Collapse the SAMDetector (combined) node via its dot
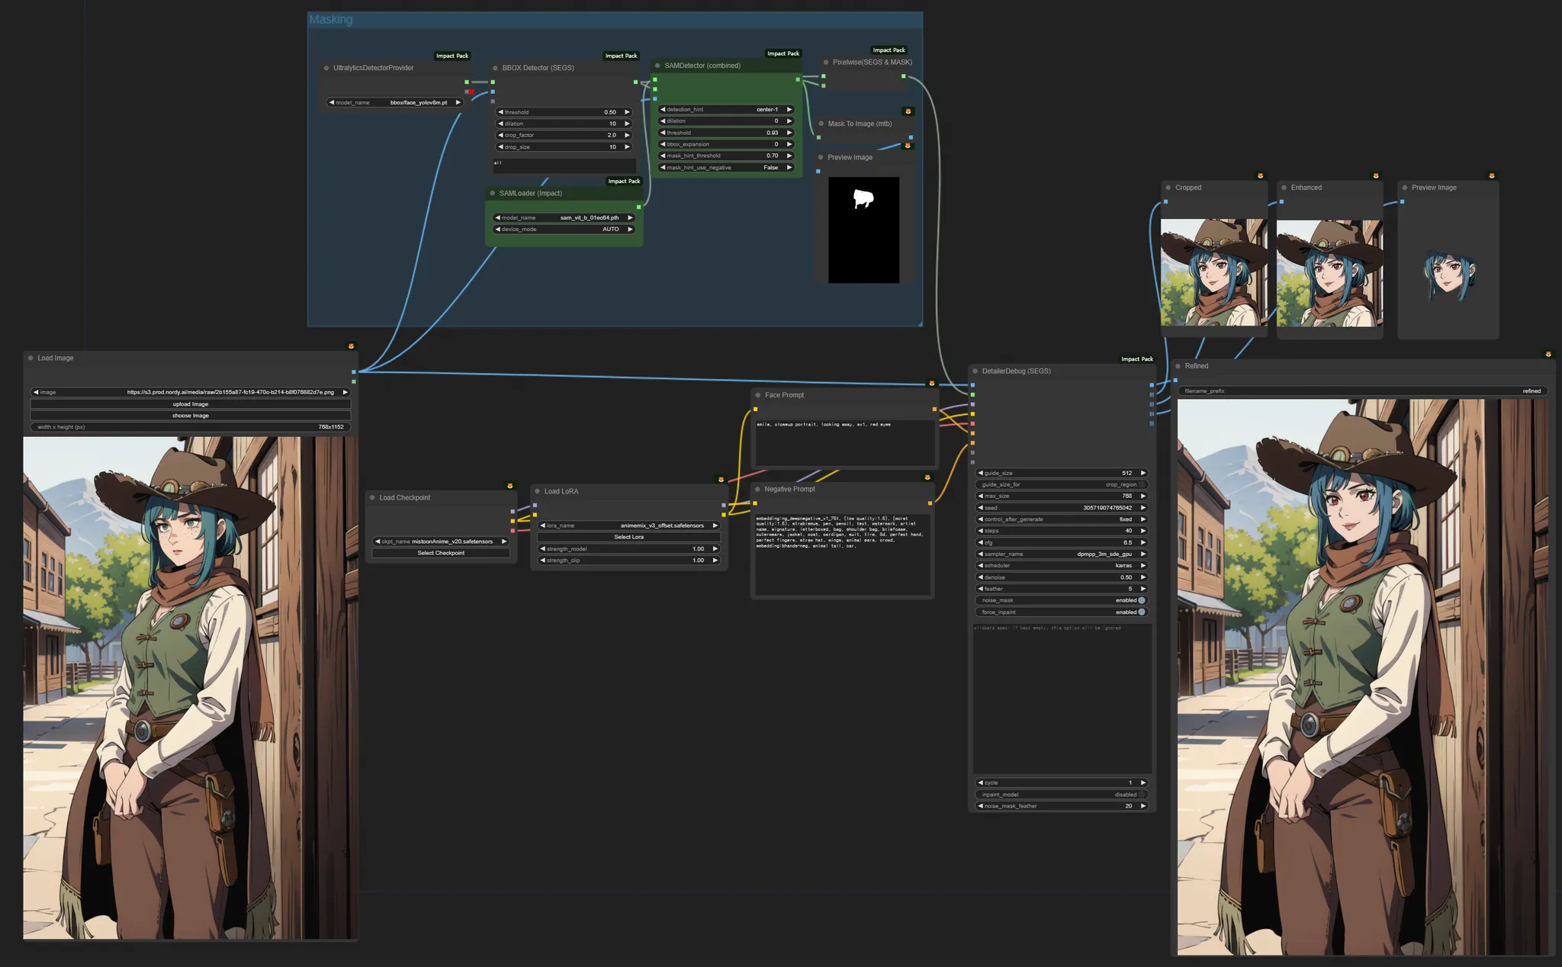Image resolution: width=1562 pixels, height=967 pixels. tap(657, 66)
